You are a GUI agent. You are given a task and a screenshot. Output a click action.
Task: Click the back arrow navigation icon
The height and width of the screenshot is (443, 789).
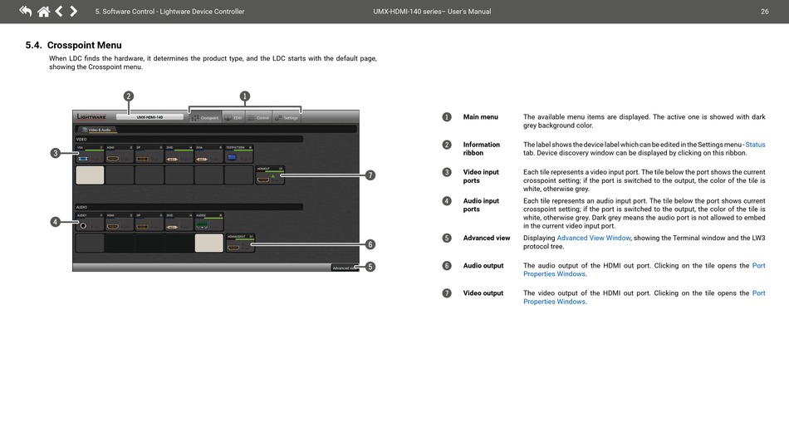26,12
